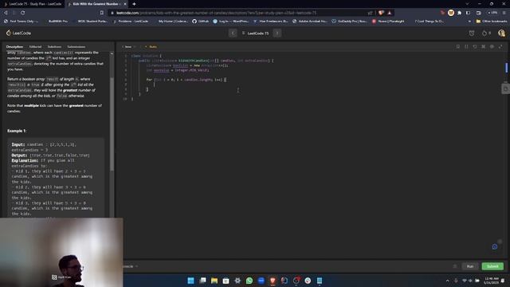The image size is (510, 287).
Task: Click the VPN button in toolbar
Action: [492, 13]
